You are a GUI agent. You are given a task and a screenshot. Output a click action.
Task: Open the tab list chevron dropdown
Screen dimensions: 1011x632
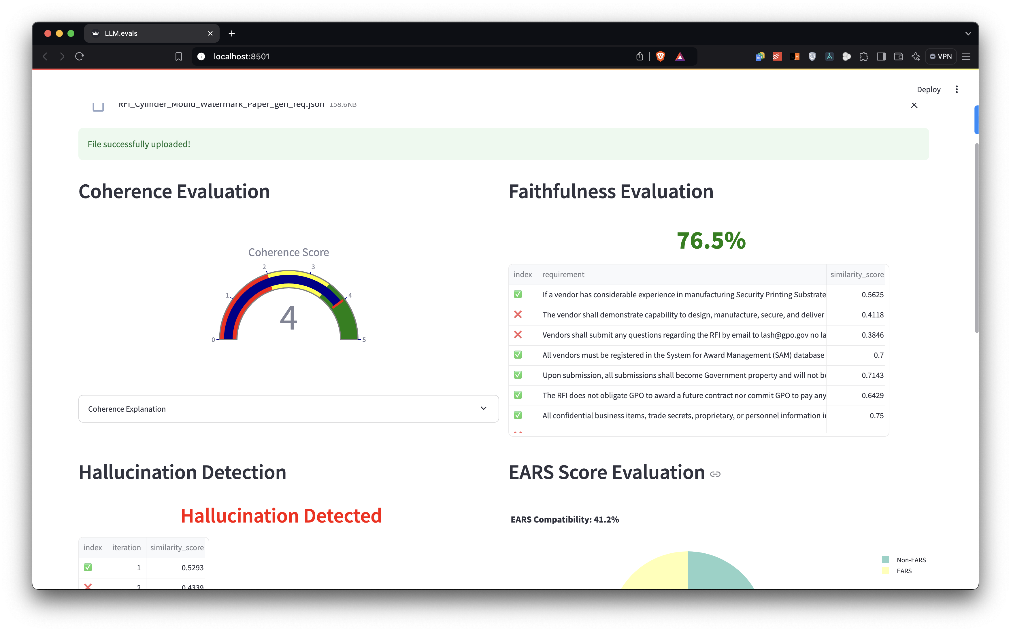point(968,33)
